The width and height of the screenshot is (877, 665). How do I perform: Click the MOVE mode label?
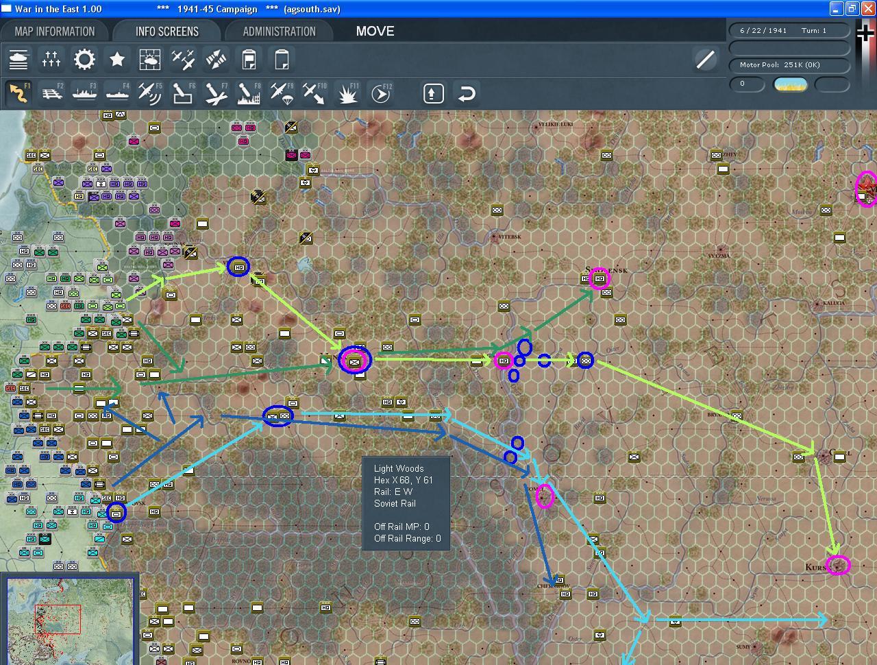(375, 32)
